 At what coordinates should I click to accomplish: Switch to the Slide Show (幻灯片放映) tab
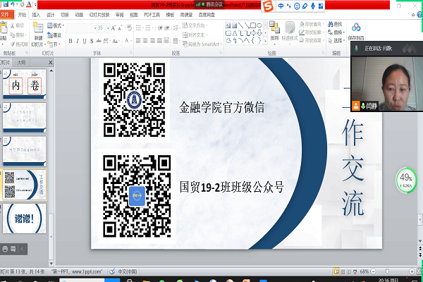[99, 15]
